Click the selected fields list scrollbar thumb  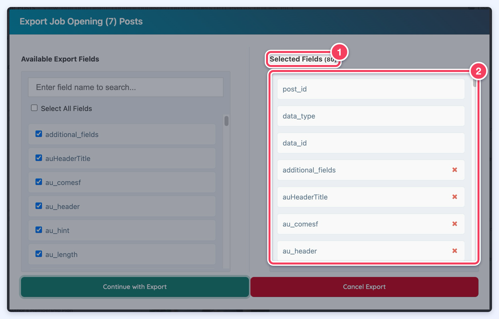pyautogui.click(x=474, y=82)
